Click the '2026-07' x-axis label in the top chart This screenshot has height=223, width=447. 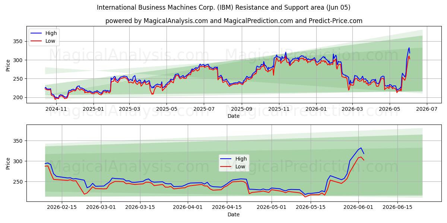[x=427, y=109]
